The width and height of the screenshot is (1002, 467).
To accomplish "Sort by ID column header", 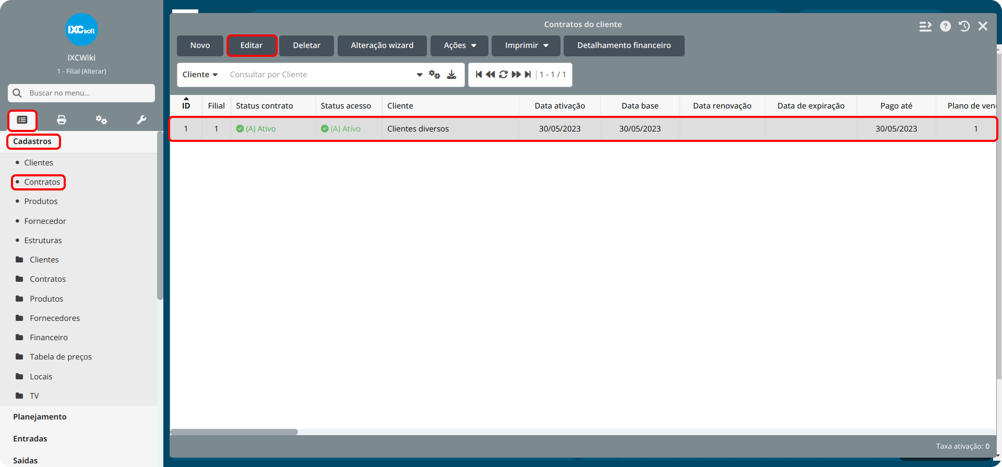I will pyautogui.click(x=186, y=106).
